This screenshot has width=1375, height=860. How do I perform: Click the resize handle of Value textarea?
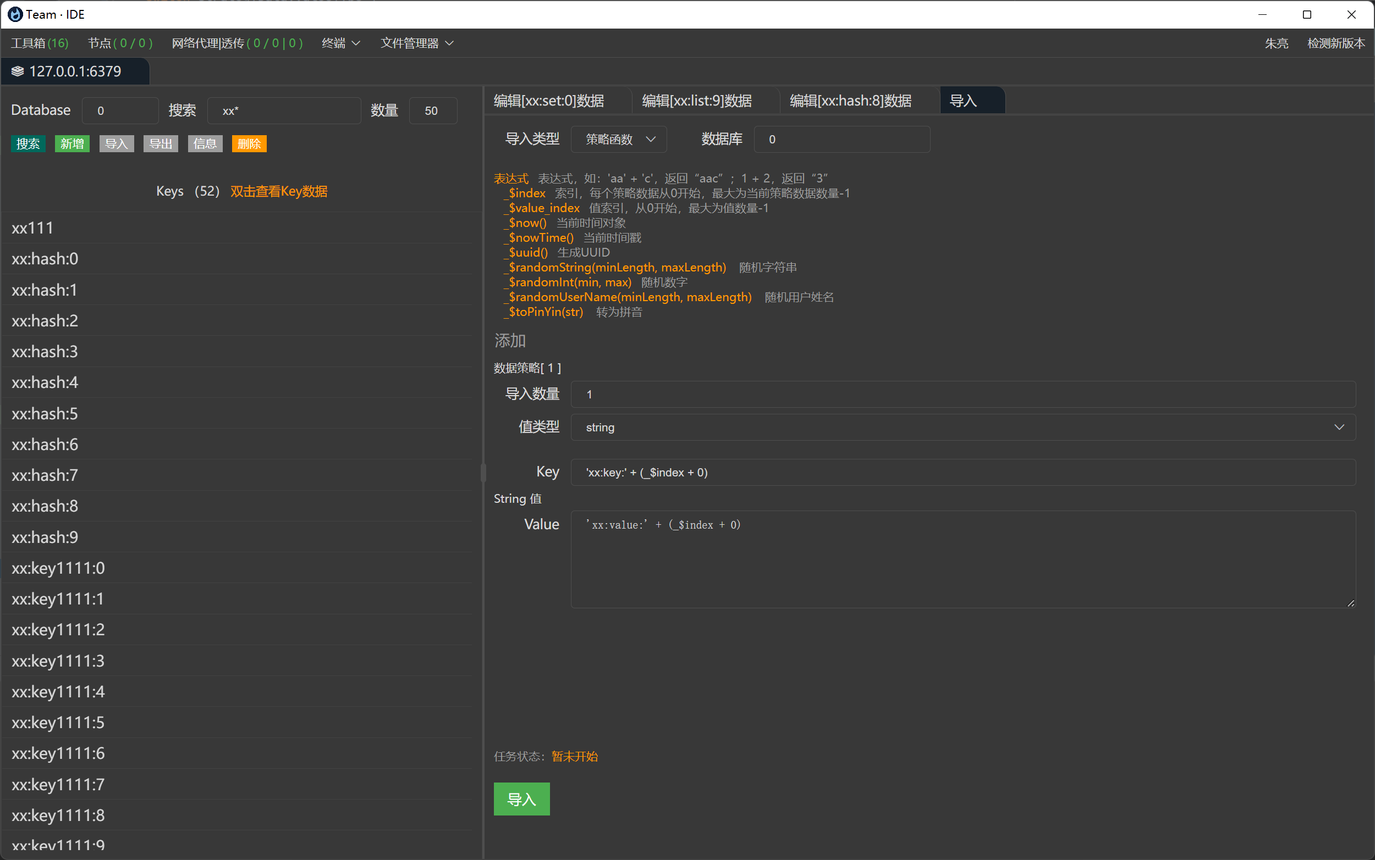1351,603
